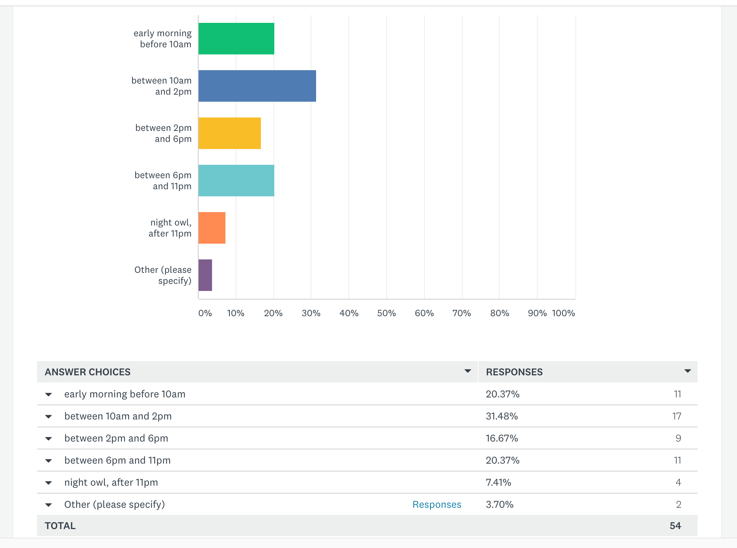
Task: Click the response count 17
Action: [x=677, y=416]
